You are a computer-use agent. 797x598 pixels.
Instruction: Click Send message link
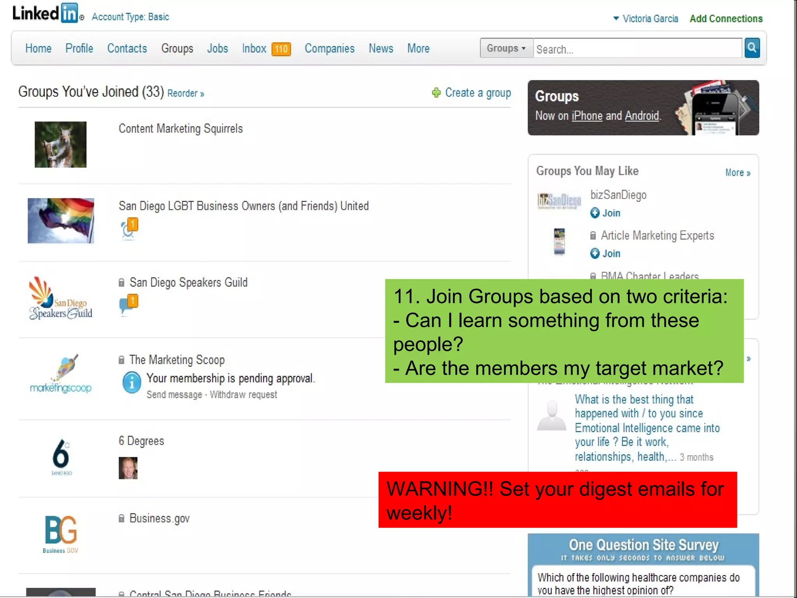(x=174, y=395)
